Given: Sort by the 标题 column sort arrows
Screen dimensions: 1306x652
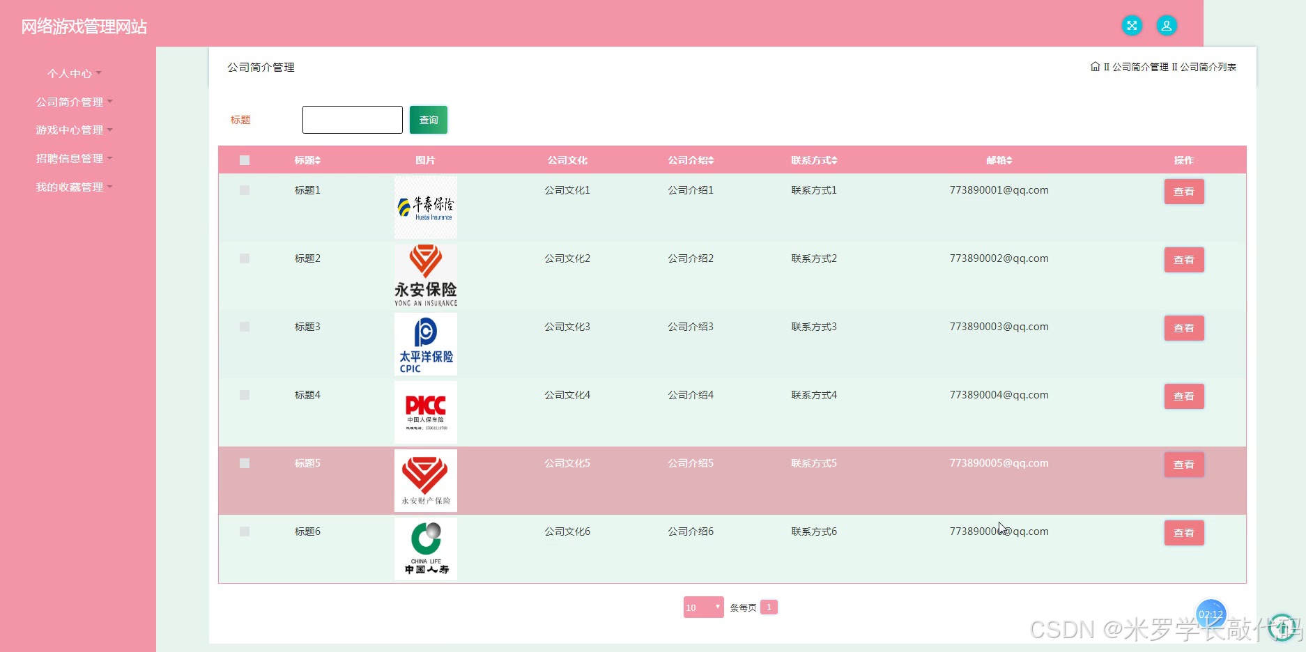Looking at the screenshot, I should 318,160.
